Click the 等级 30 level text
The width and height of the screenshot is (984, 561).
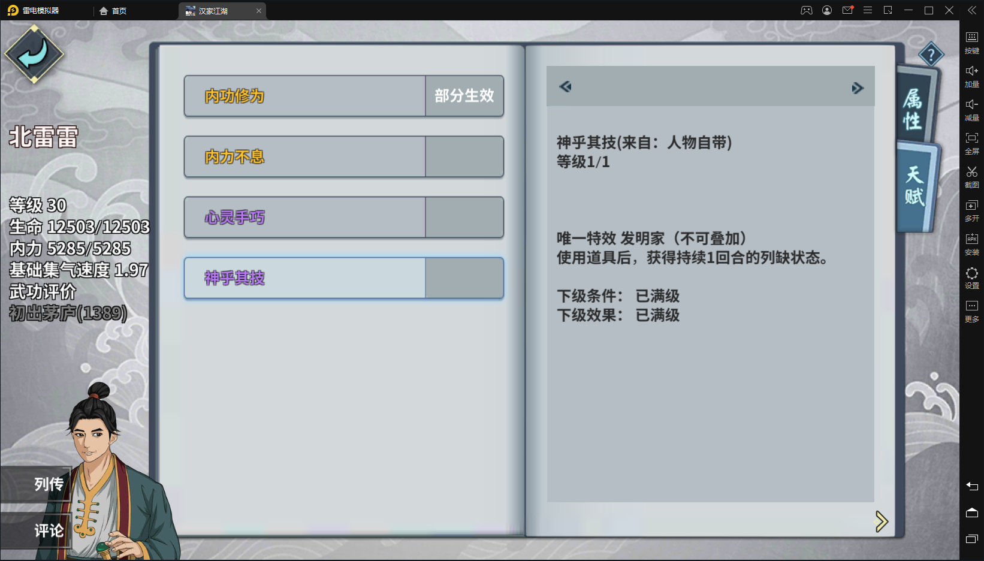38,205
